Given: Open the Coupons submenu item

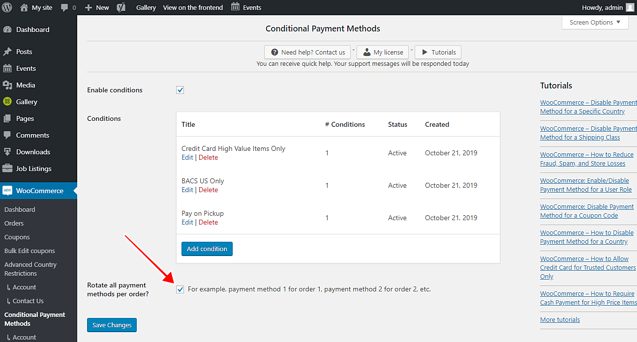Looking at the screenshot, I should click(x=17, y=237).
